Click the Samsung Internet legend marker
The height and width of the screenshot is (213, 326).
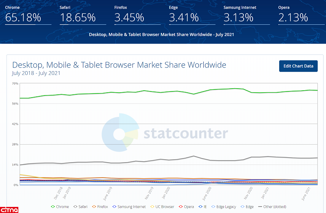pyautogui.click(x=115, y=206)
